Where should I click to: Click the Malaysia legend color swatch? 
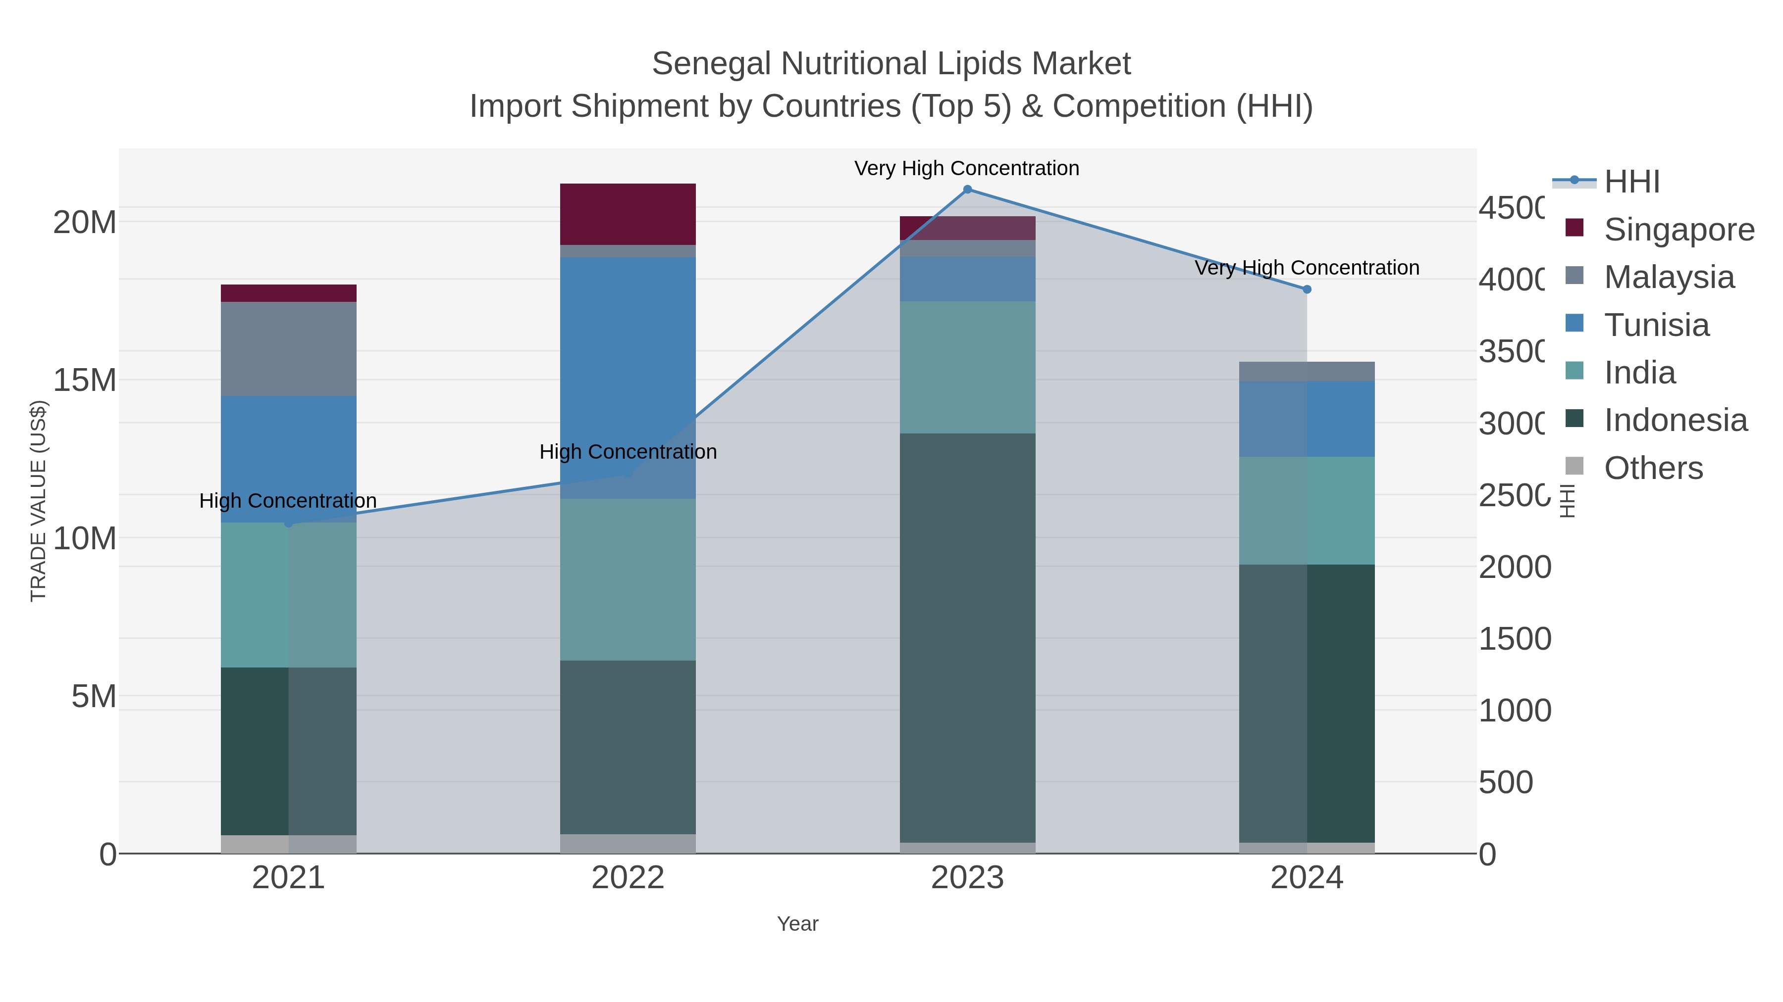point(1574,275)
